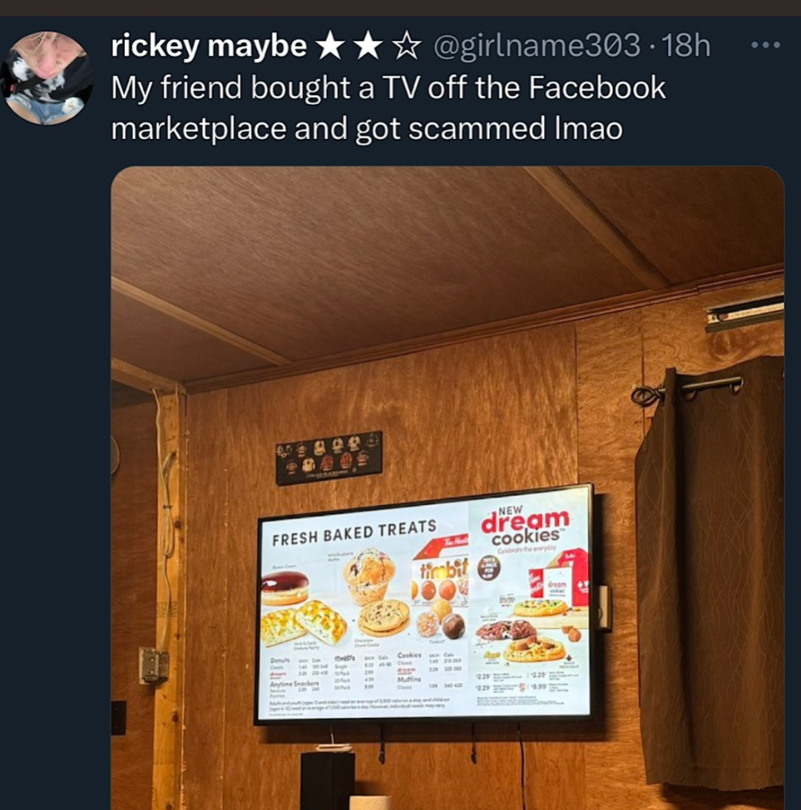Open the attached photo of the TV

(447, 487)
